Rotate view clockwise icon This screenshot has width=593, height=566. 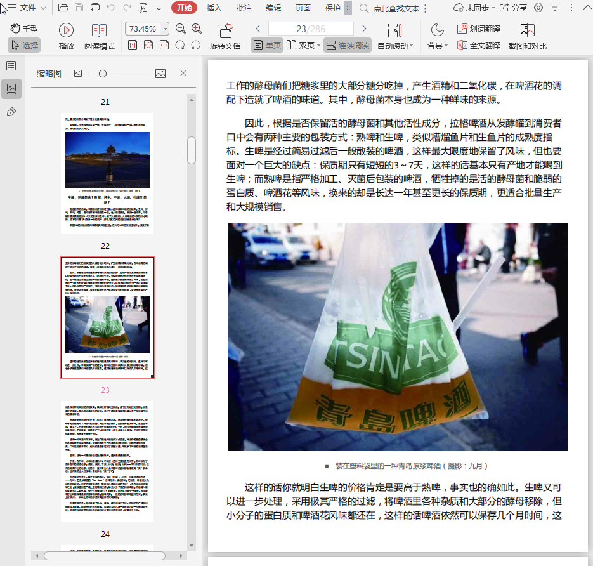pos(180,46)
